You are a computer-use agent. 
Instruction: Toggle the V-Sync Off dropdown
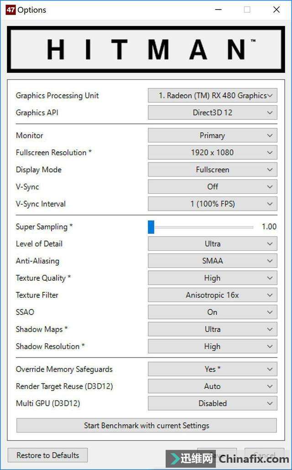(213, 187)
